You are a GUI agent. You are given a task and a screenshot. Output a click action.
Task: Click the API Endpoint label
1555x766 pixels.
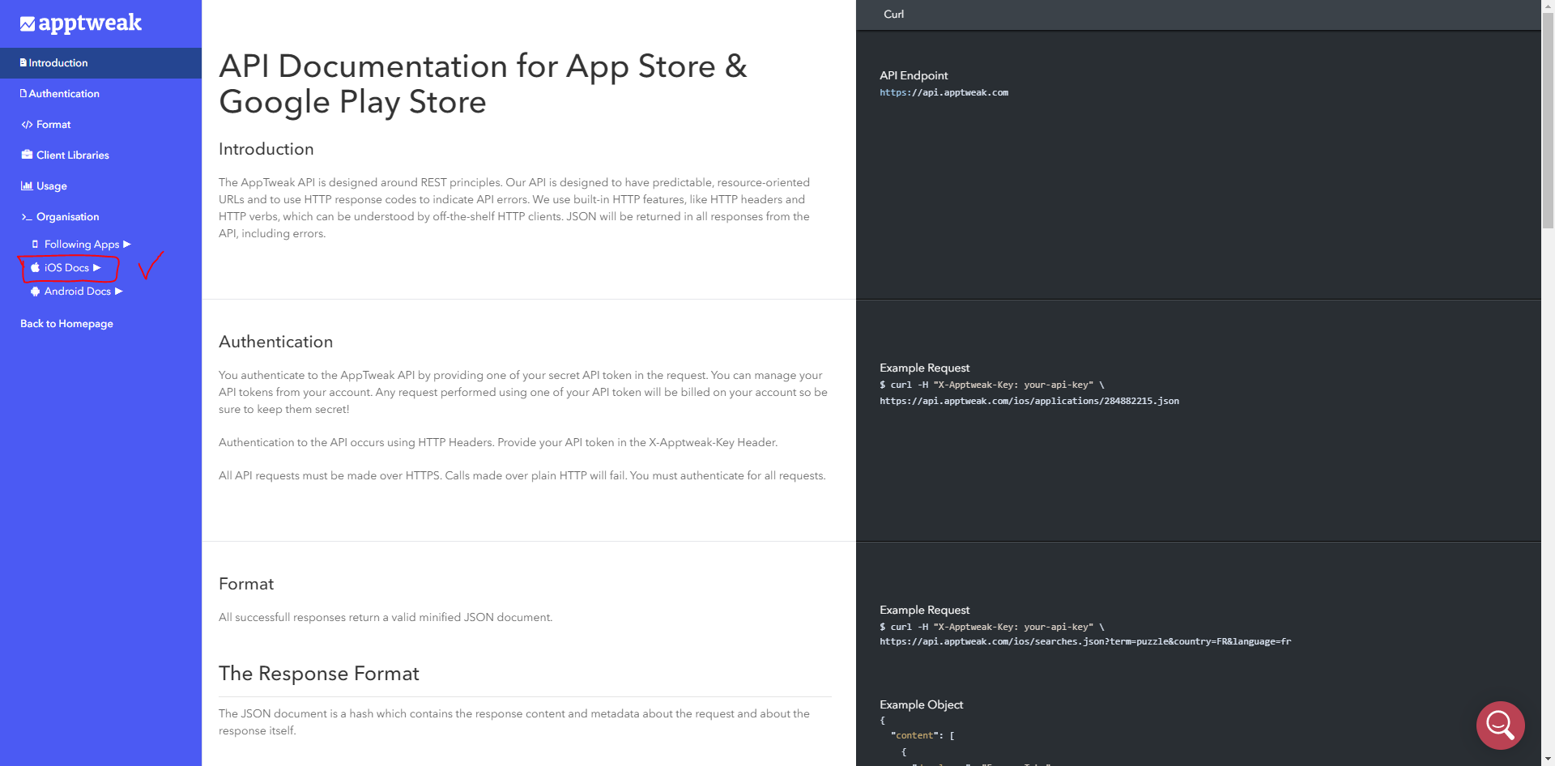[914, 75]
